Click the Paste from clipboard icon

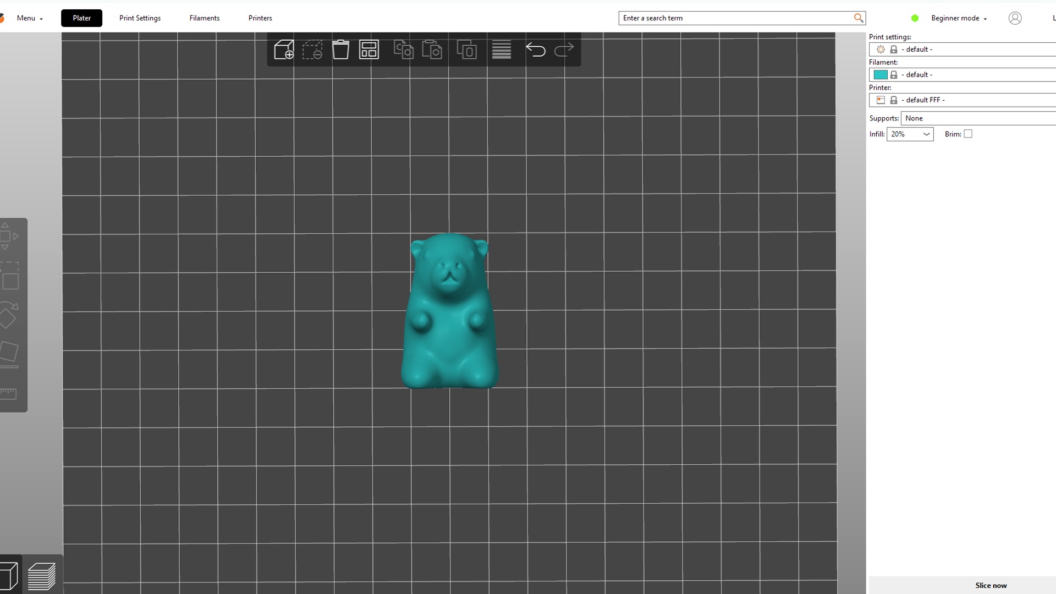432,50
